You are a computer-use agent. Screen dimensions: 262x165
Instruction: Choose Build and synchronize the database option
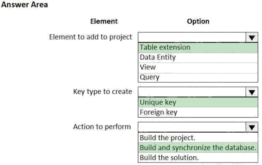198,148
